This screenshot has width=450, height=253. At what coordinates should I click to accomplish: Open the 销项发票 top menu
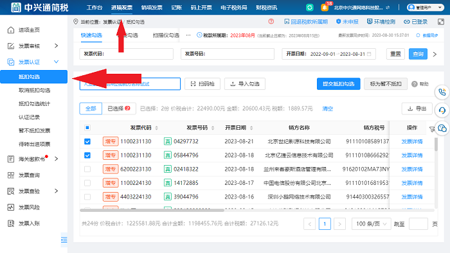pos(152,8)
